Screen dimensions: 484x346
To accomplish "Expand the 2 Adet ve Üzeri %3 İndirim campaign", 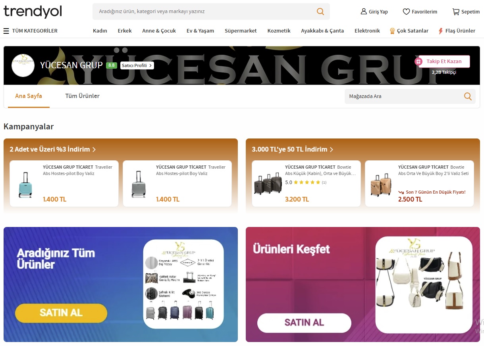I will (x=53, y=149).
